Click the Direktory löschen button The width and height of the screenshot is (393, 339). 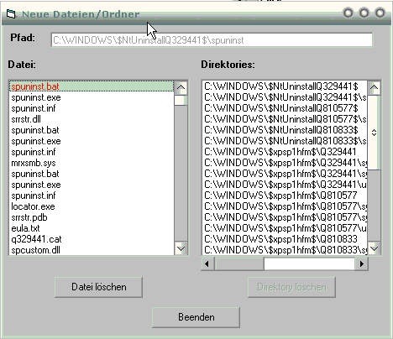pos(291,287)
